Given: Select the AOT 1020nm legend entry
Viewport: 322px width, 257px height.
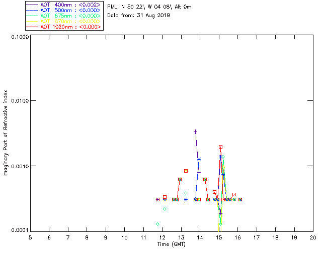Looking at the screenshot, I should click(x=64, y=27).
